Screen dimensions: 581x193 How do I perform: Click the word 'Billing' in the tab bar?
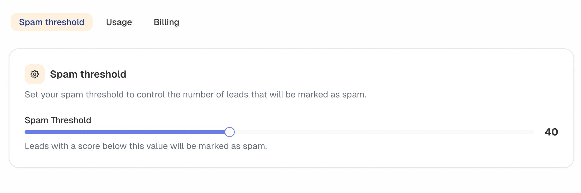(166, 22)
